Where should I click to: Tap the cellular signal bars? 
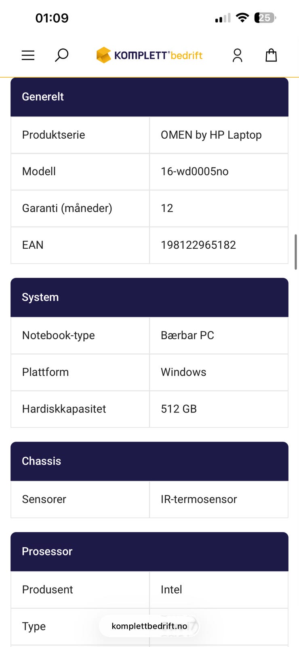(x=223, y=18)
